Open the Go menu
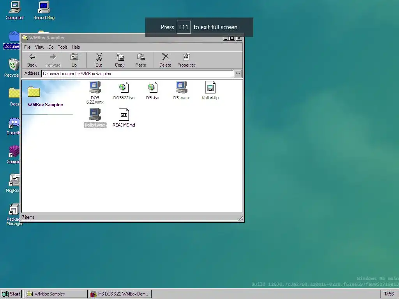 click(x=51, y=47)
